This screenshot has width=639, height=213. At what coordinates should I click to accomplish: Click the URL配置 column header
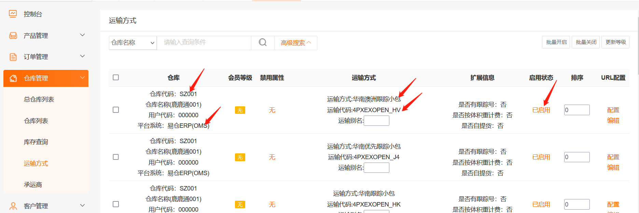[613, 78]
